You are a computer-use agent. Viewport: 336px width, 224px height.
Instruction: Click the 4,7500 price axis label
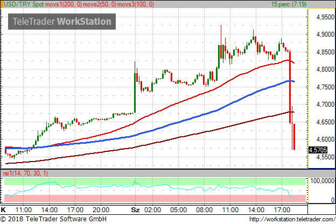325,87
